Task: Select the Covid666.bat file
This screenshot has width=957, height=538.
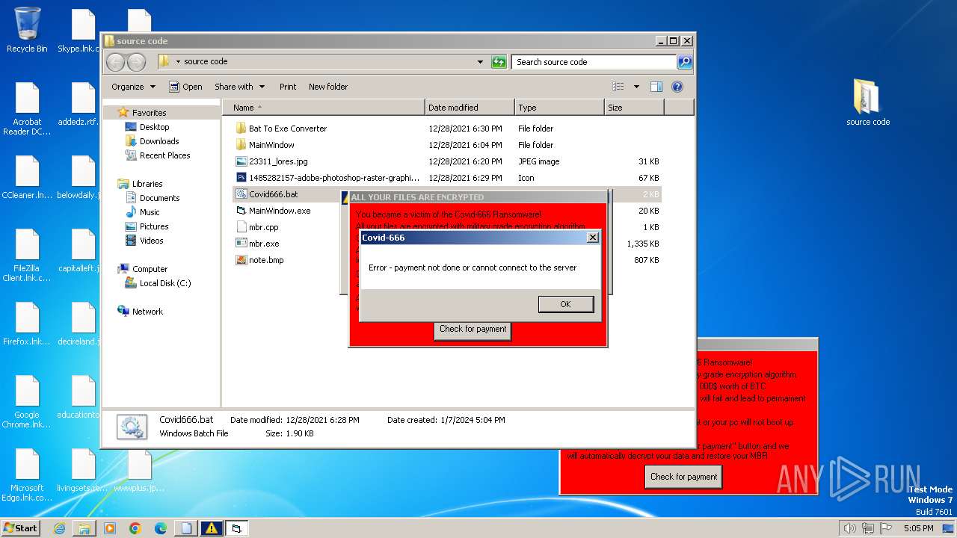Action: (x=273, y=194)
